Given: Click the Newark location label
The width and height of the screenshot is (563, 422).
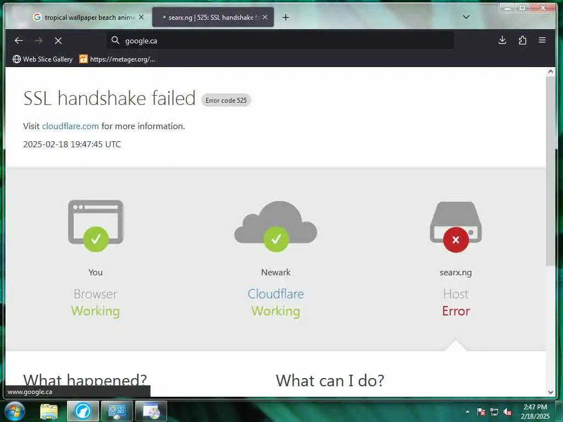Looking at the screenshot, I should (276, 273).
